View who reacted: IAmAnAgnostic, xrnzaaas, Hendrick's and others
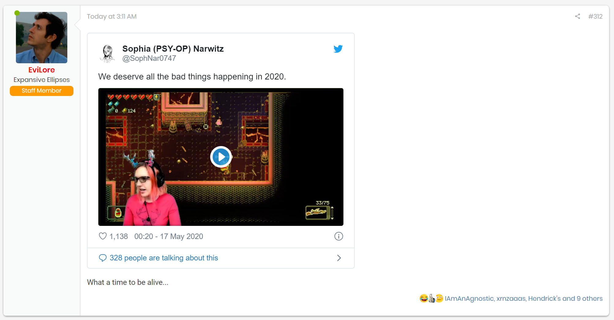 point(523,298)
